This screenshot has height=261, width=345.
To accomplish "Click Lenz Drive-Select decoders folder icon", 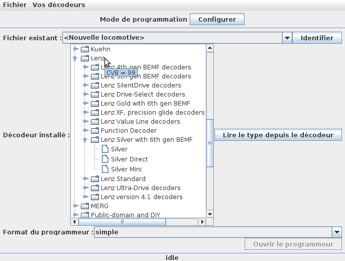I will 95,94.
